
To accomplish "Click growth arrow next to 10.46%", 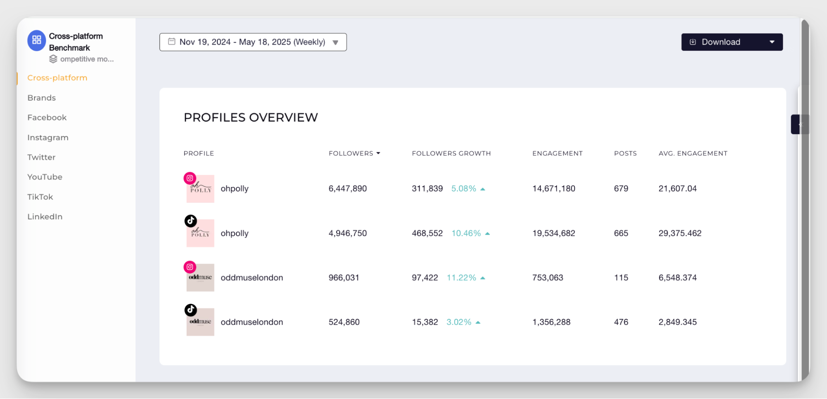I will pyautogui.click(x=487, y=234).
